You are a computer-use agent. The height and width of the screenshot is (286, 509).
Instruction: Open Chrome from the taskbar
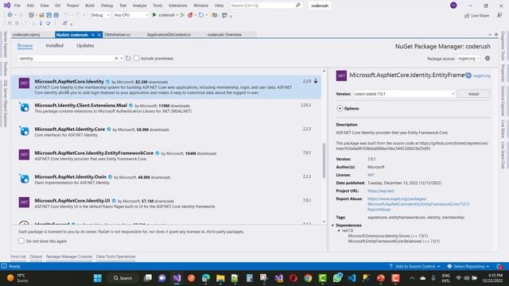pos(308,278)
